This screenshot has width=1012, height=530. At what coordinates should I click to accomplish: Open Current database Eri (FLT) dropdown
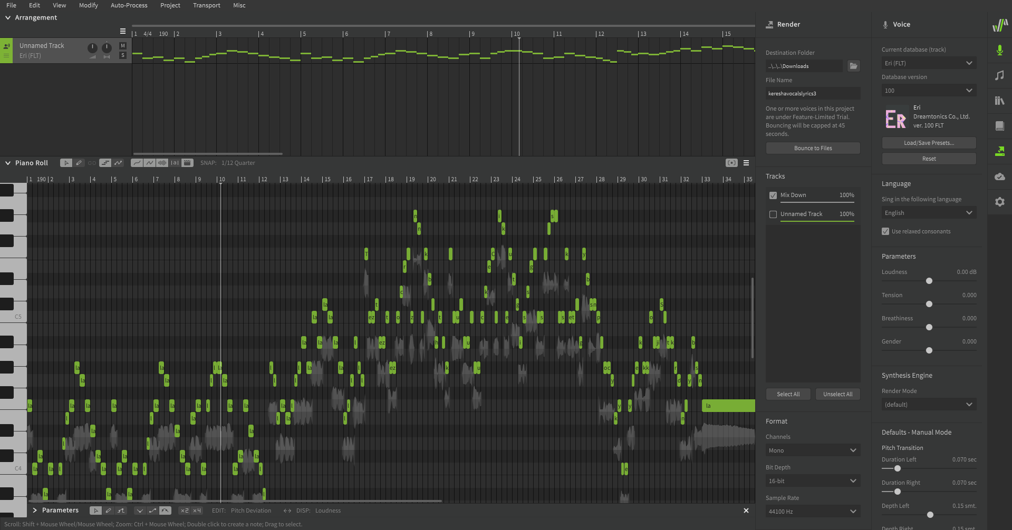[929, 63]
